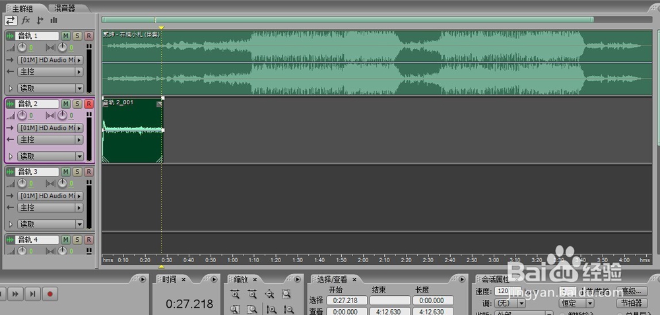660x315 pixels.
Task: Mute 音轨 1 with its M button
Action: [65, 36]
